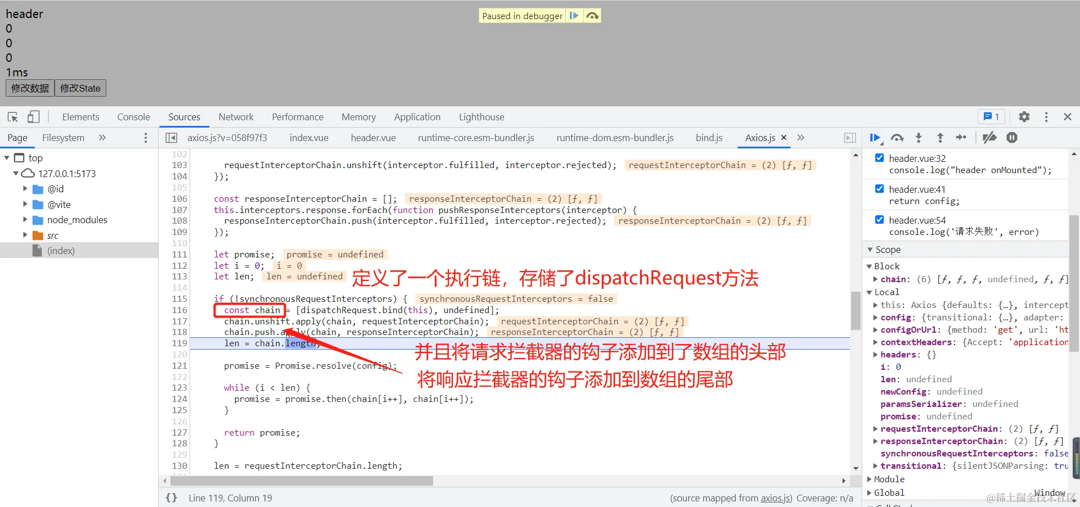Show more open file tabs chevron
Screen dimensions: 1080x507
(801, 138)
